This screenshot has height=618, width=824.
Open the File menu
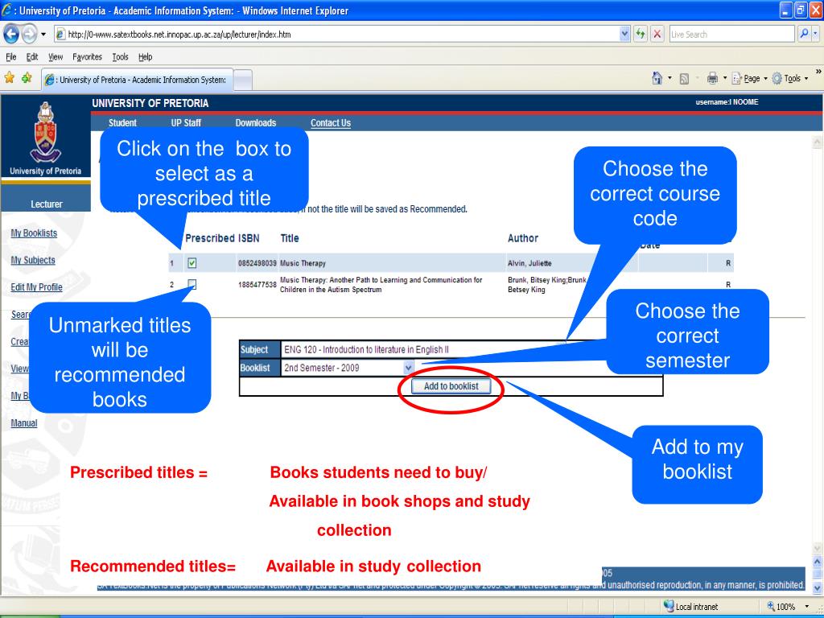(x=11, y=57)
